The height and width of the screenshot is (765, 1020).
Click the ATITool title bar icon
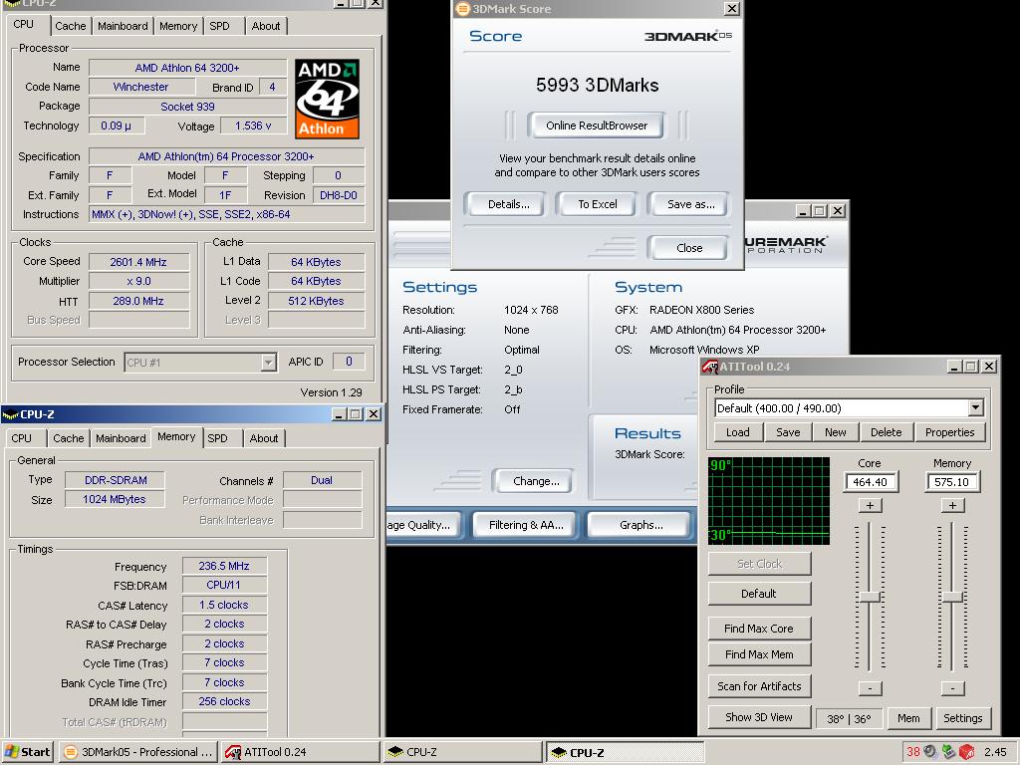[x=710, y=367]
